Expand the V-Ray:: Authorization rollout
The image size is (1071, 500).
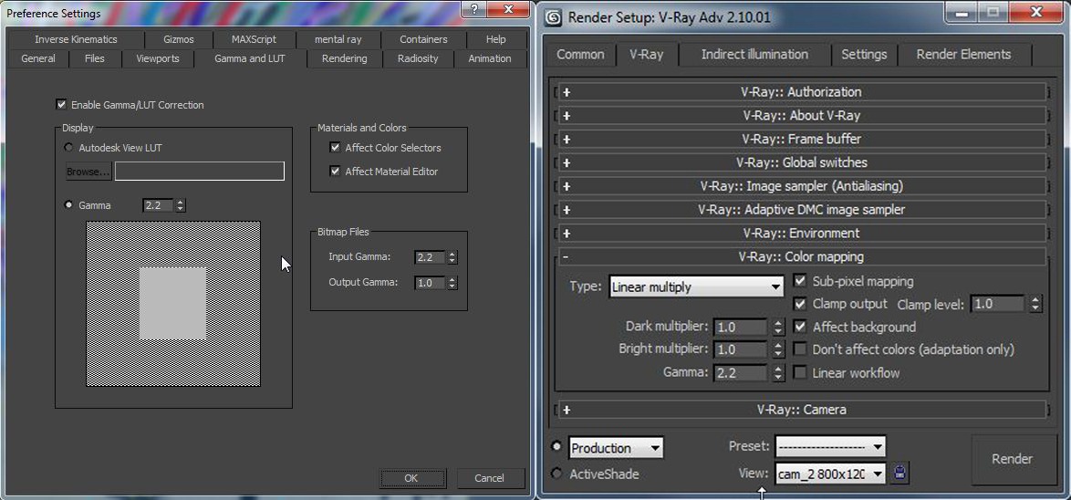pyautogui.click(x=802, y=92)
